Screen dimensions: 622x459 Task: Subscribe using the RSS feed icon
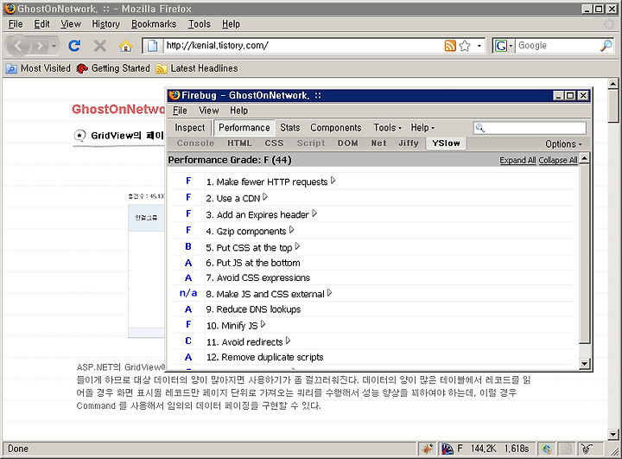[450, 46]
